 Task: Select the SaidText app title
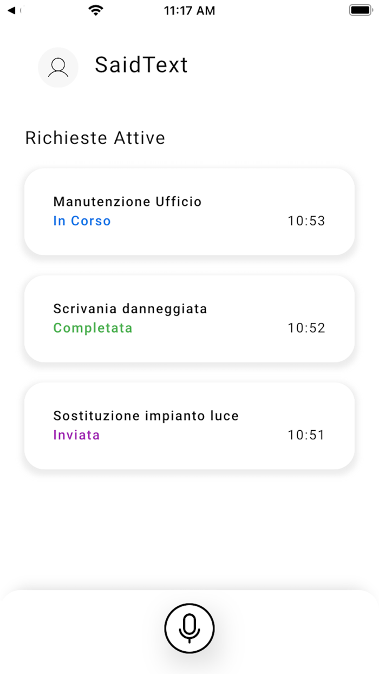(x=141, y=65)
